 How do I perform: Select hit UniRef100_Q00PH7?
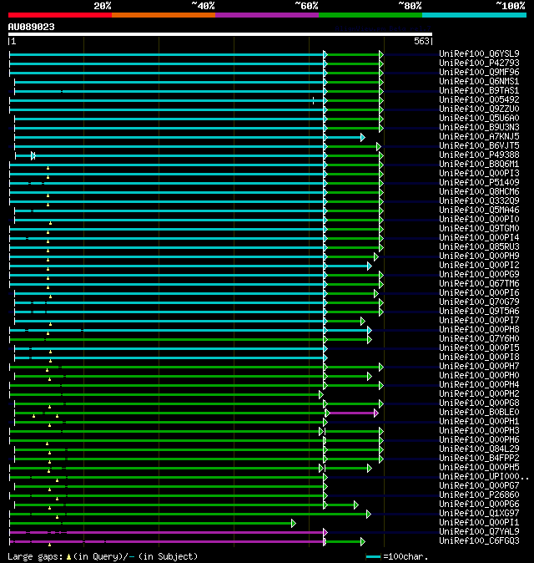point(479,366)
